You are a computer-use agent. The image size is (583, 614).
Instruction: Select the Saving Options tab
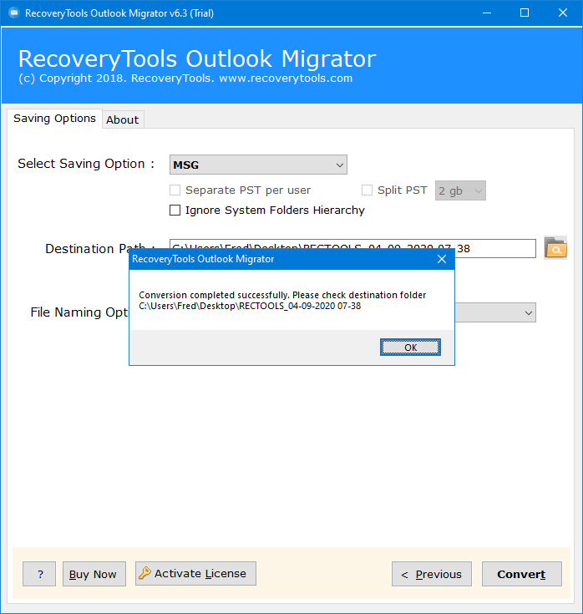click(x=55, y=119)
